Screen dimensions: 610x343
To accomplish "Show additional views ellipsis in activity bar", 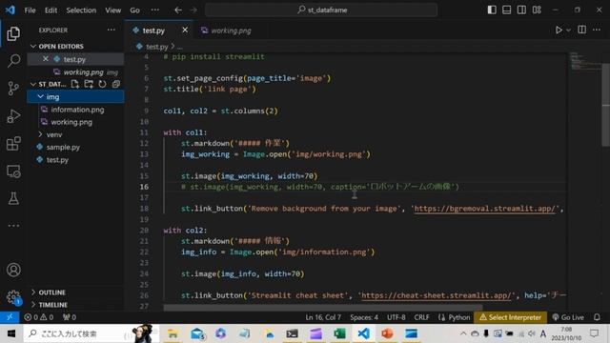I will [x=13, y=226].
